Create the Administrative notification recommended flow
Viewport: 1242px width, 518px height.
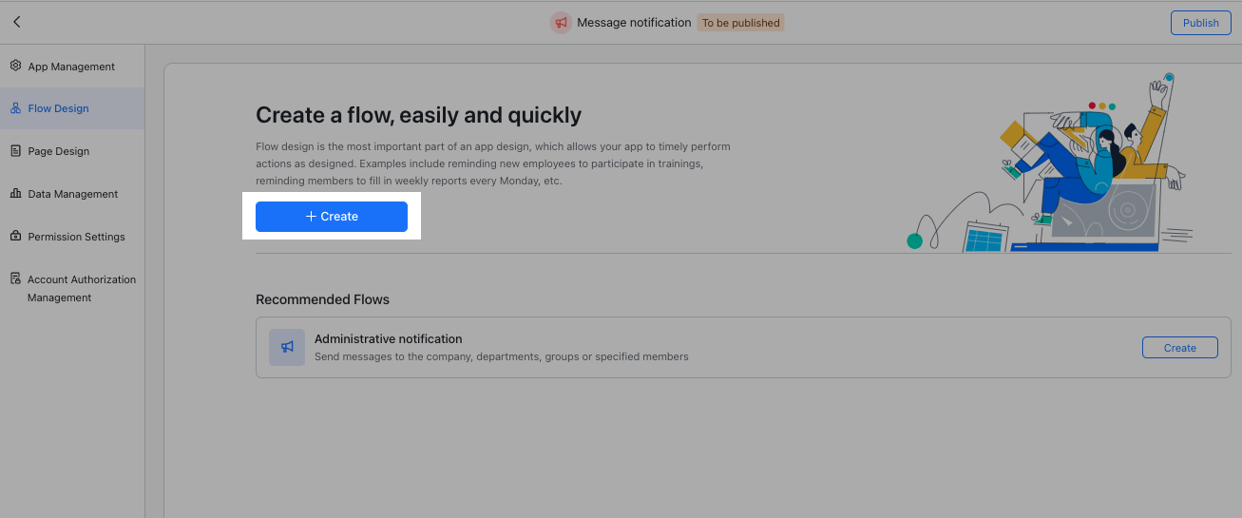point(1179,348)
